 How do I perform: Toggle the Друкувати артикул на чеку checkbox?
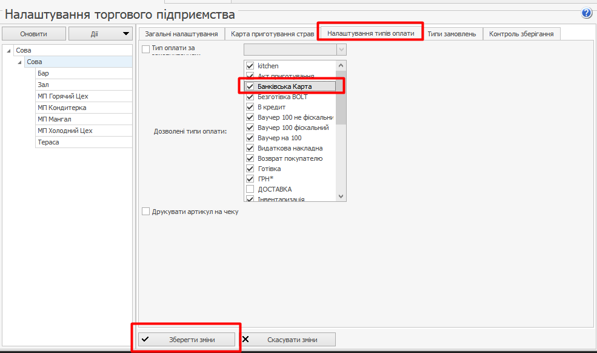pyautogui.click(x=145, y=212)
